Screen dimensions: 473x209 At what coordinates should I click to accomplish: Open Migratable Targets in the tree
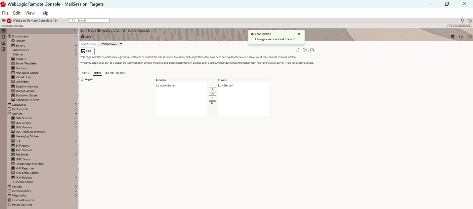coord(27,73)
